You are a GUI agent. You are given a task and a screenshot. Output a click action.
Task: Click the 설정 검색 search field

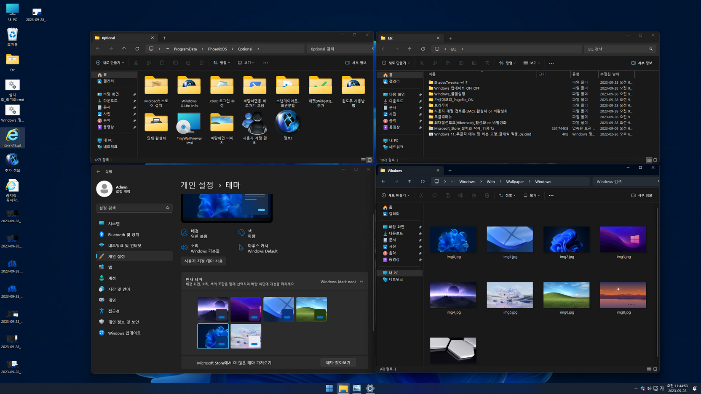(134, 208)
